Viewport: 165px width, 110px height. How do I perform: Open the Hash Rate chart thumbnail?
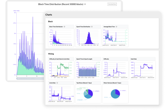click(142, 69)
